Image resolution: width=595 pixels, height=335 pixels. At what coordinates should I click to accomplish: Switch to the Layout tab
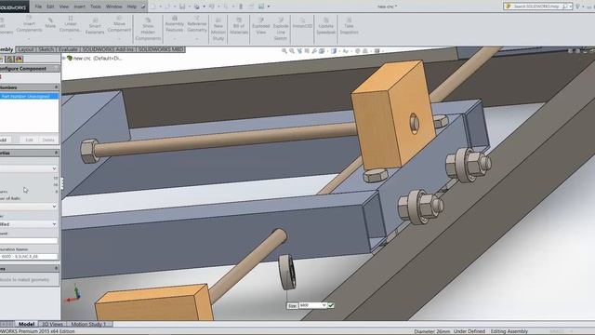(26, 49)
